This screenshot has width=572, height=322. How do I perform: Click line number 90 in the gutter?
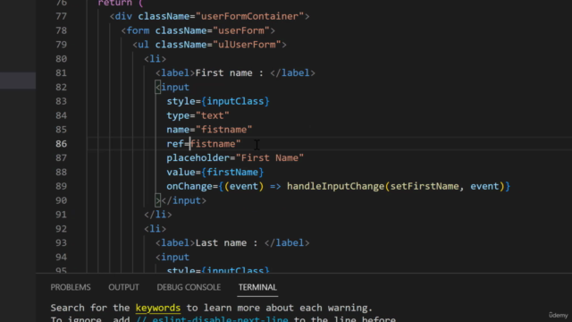pyautogui.click(x=62, y=200)
